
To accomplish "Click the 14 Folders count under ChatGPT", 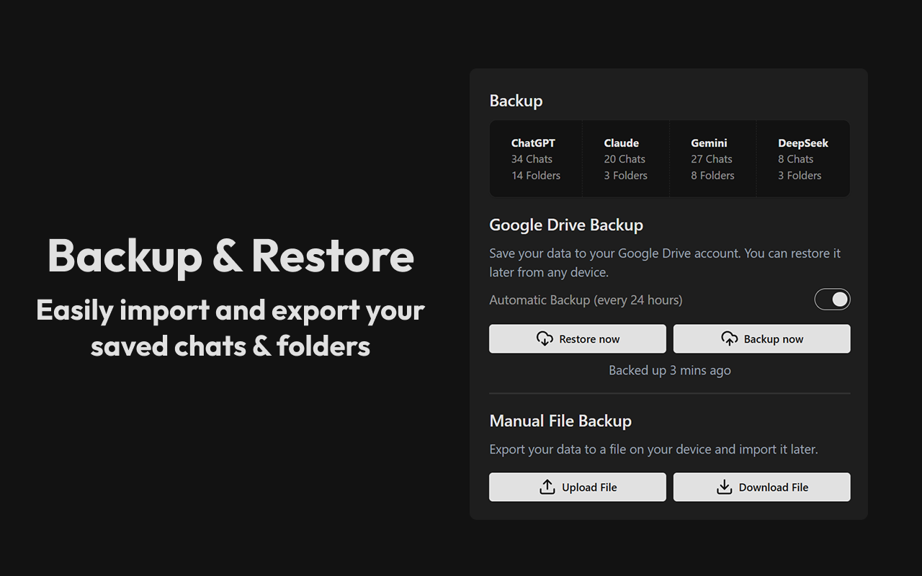I will click(x=535, y=175).
